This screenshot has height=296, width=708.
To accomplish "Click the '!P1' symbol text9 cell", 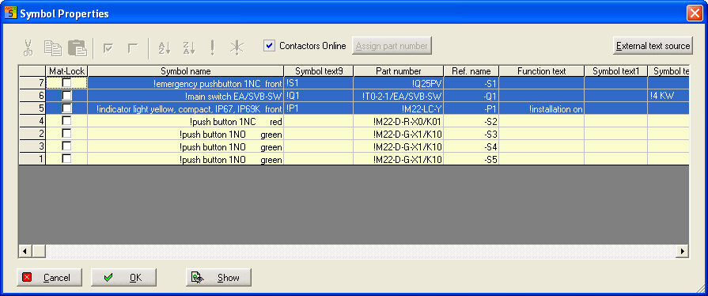I will tap(319, 108).
